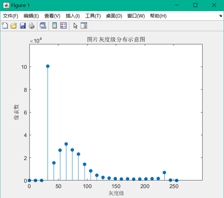Click the ×10⁴ axis exponent label
Viewport: 224px width, 198px height.
(x=36, y=40)
